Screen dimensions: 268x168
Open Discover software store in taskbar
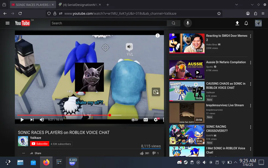(33, 162)
